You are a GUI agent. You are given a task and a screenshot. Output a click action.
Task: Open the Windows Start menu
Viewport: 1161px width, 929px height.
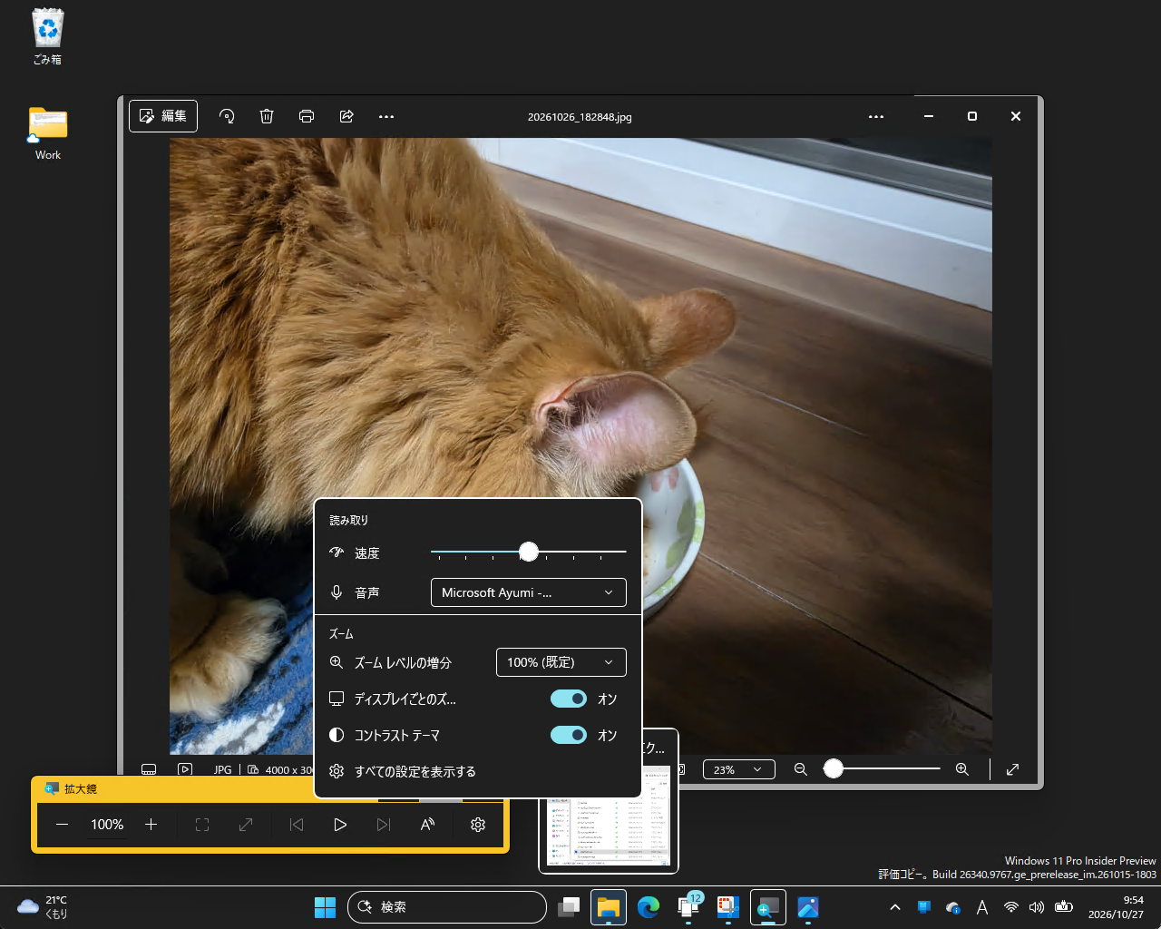pyautogui.click(x=325, y=907)
